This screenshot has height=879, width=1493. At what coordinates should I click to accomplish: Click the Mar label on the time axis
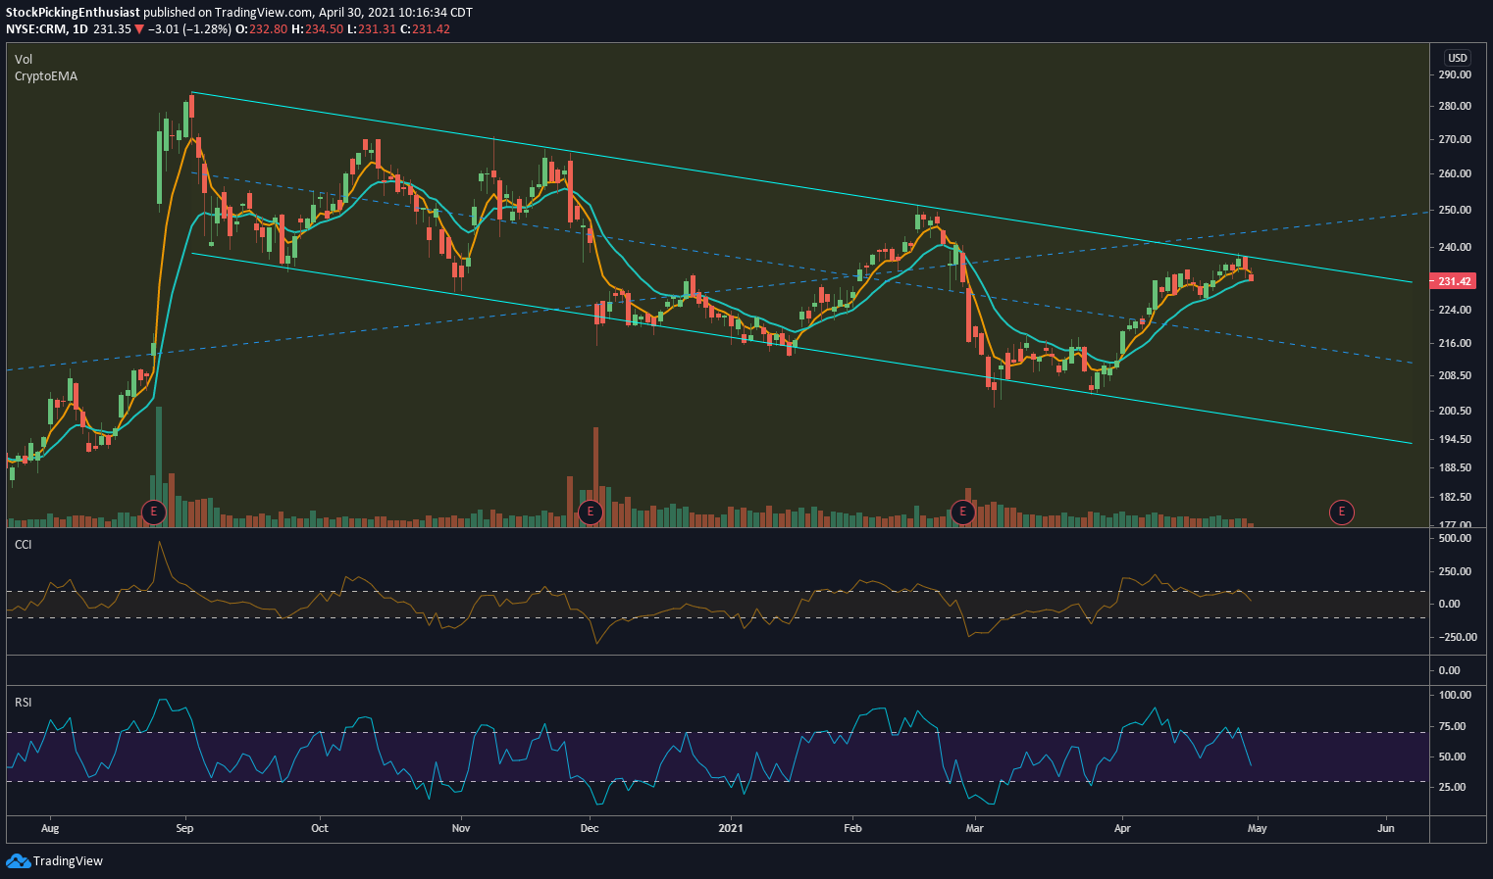974,828
